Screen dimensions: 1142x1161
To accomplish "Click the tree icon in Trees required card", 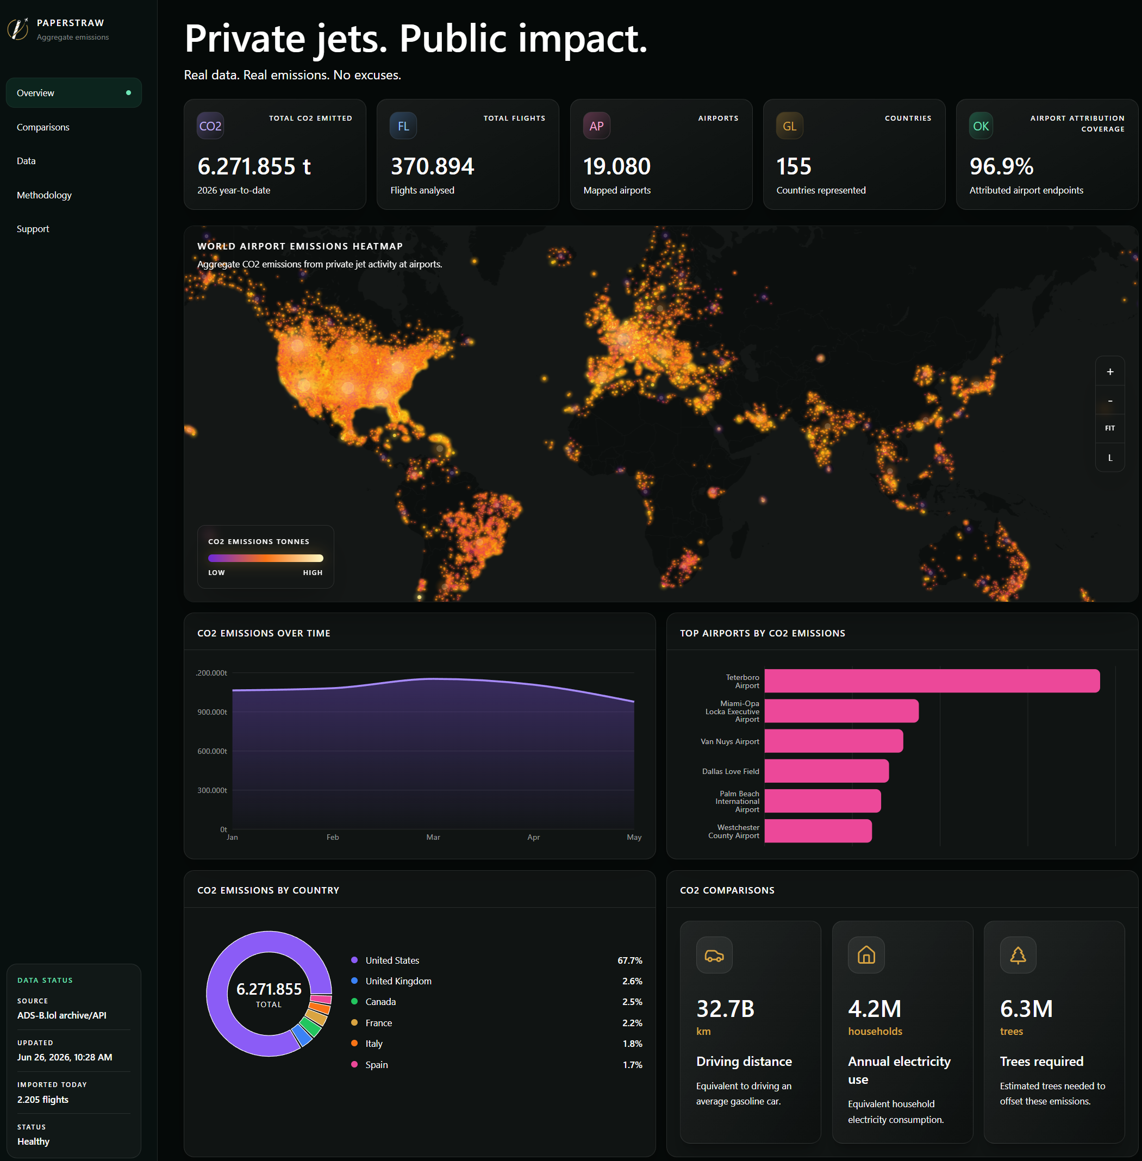I will click(1018, 956).
